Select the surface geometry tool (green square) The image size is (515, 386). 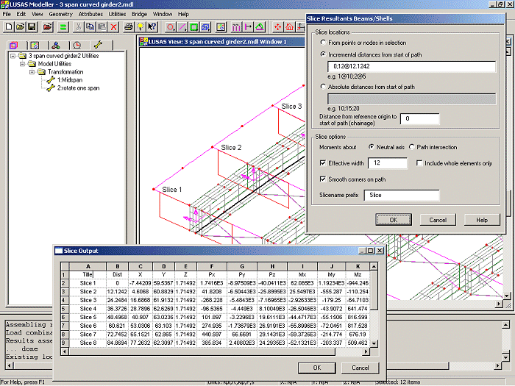click(x=193, y=27)
